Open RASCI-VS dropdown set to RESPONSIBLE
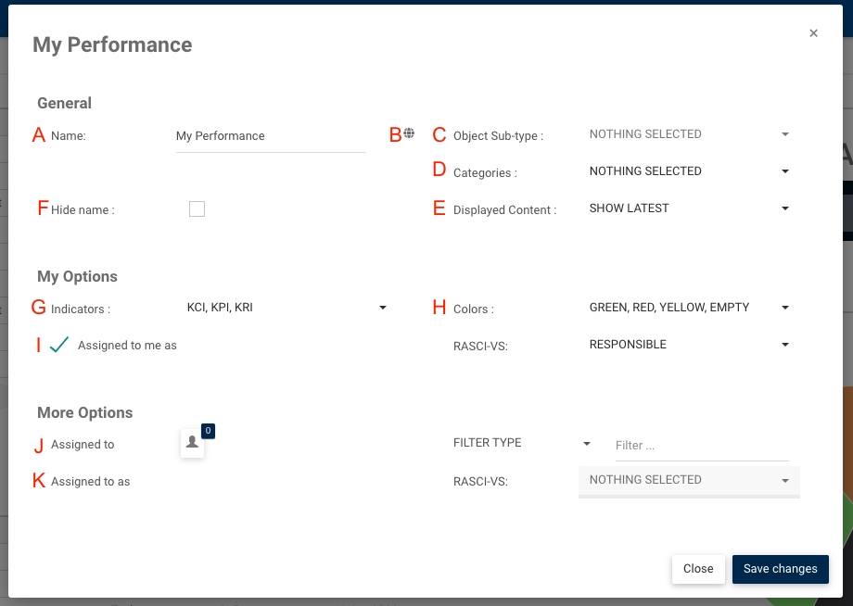Screen dimensions: 853x606 click(688, 345)
